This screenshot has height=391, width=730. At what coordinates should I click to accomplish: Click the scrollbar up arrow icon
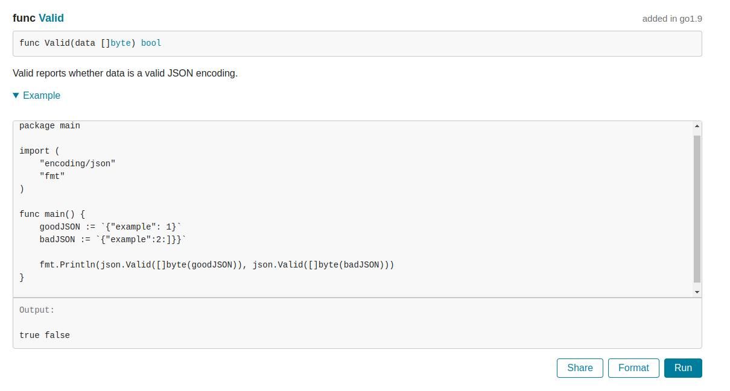696,125
